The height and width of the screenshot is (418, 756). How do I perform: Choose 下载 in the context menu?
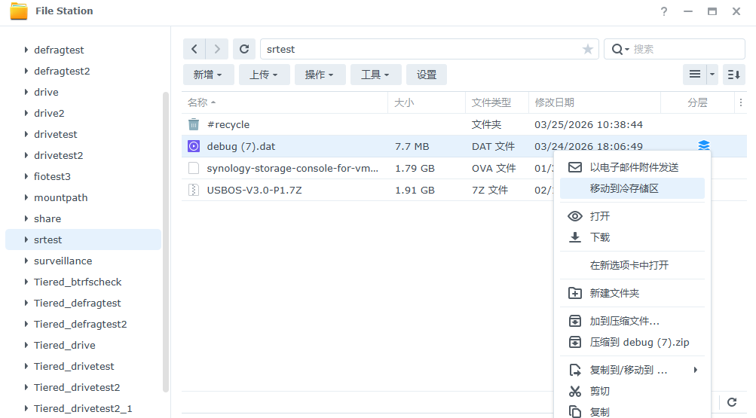(599, 237)
